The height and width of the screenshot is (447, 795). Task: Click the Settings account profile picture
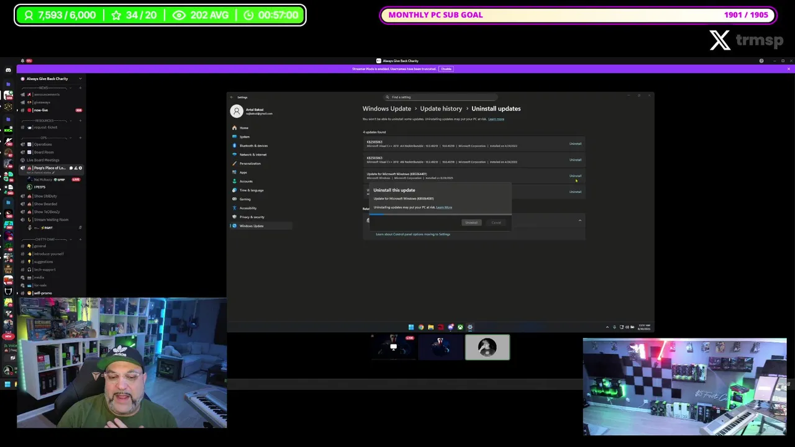tap(236, 111)
